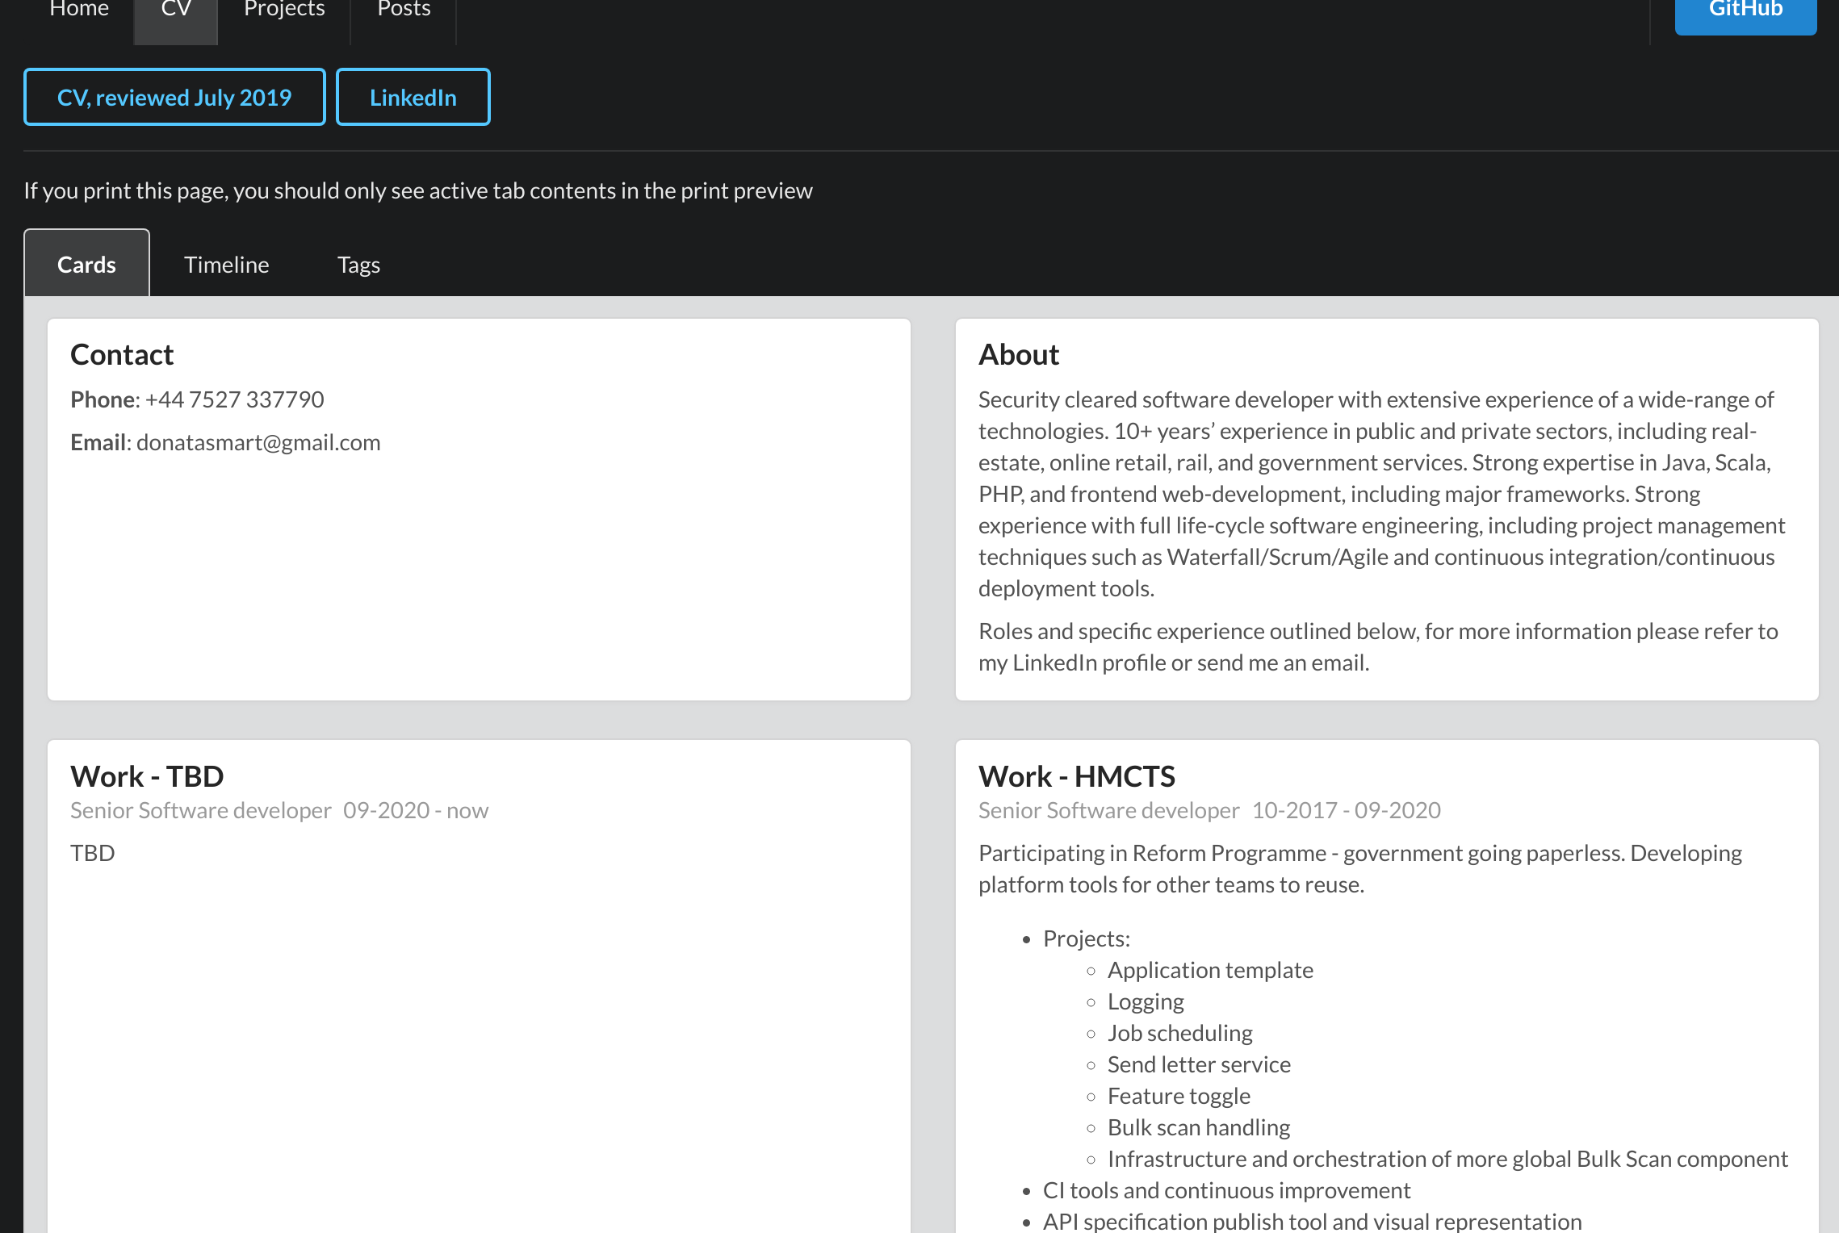
Task: Click the email donatasmart@gmail.com
Action: point(258,442)
